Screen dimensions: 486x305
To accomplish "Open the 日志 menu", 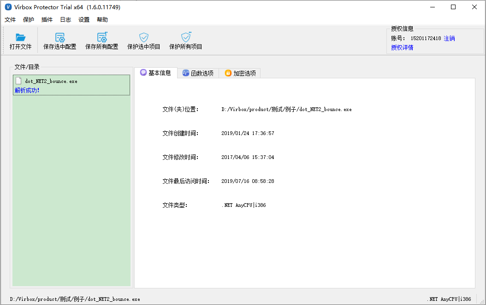I will pos(65,20).
